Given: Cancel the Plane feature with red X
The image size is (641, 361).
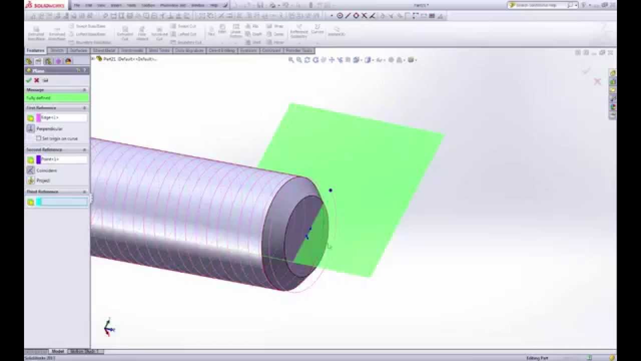Looking at the screenshot, I should tap(37, 80).
